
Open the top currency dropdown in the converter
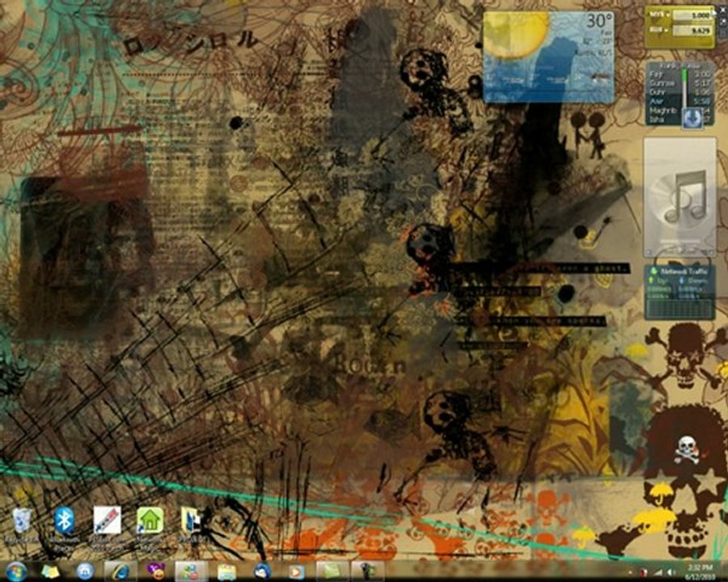click(x=658, y=15)
